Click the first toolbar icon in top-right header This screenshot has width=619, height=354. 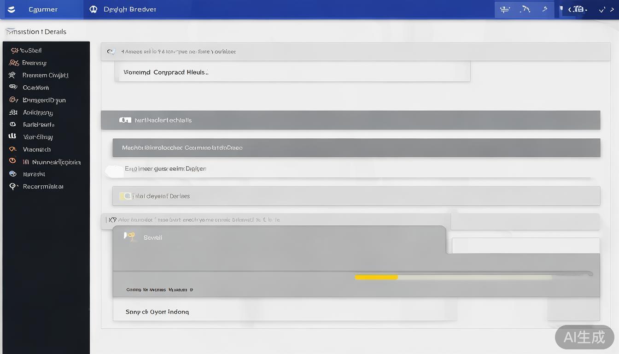505,9
